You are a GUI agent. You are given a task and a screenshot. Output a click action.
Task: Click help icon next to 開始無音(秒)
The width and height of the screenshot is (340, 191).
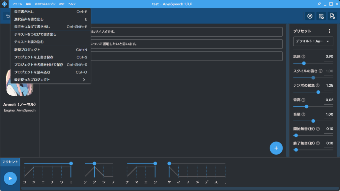tap(318, 129)
